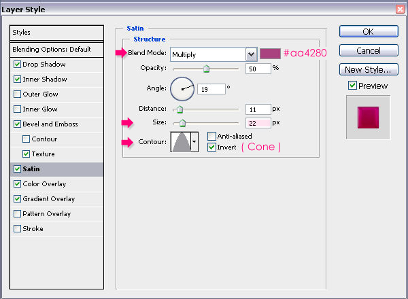Viewport: 408px width, 299px height.
Task: Open the Drop Shadow settings panel
Action: (x=44, y=65)
